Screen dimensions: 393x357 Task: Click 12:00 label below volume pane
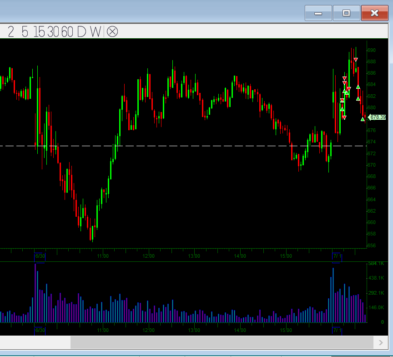tap(149, 330)
